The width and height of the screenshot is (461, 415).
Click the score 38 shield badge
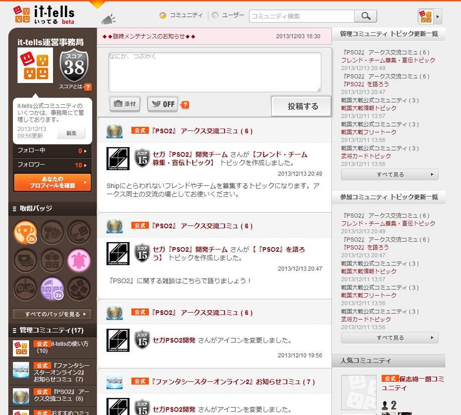pos(74,65)
